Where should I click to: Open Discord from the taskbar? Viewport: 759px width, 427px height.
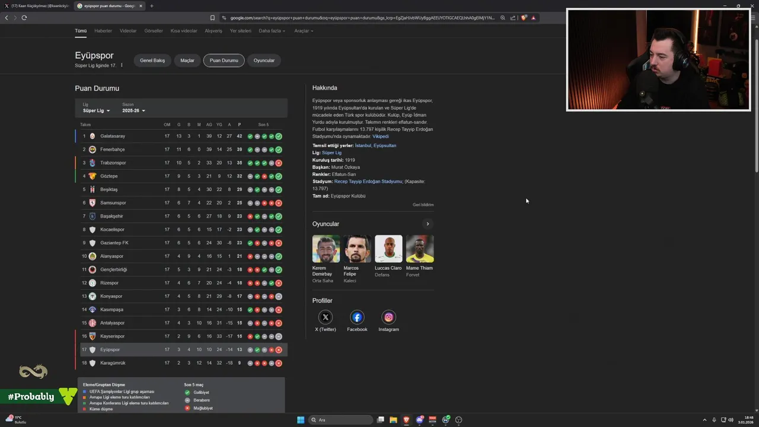click(419, 420)
